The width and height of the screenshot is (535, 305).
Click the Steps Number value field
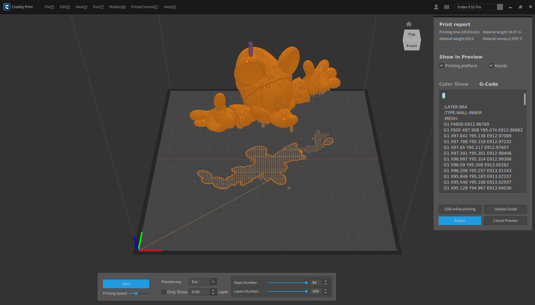[316, 283]
